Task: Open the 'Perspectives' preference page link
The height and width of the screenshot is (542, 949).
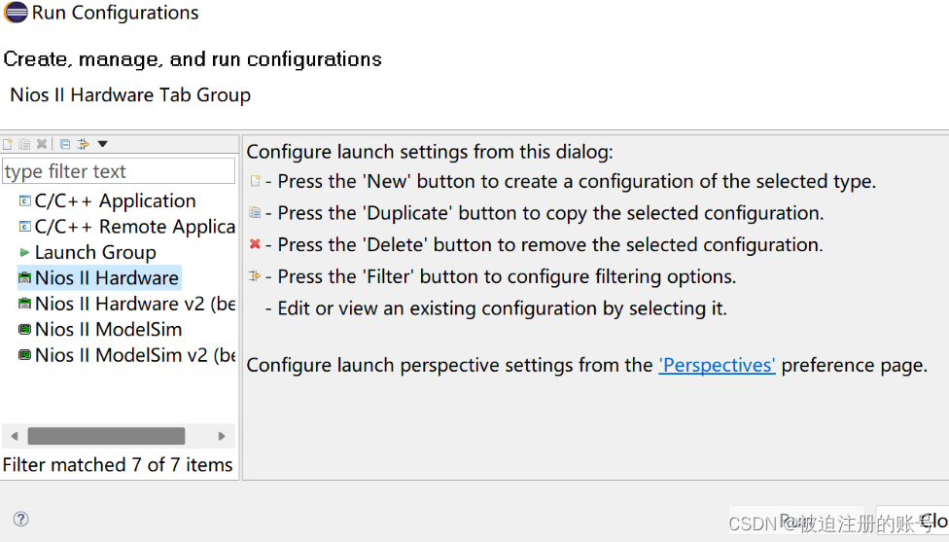Action: pos(717,365)
